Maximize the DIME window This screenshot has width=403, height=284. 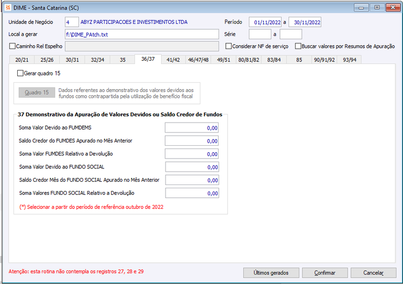tap(377, 8)
